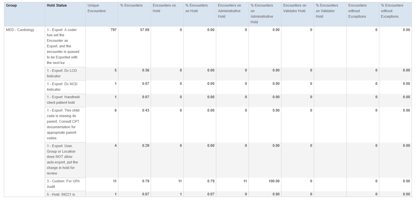Viewport: 416px width, 202px height.
Task: Select unique encounters value 6
Action: point(116,110)
